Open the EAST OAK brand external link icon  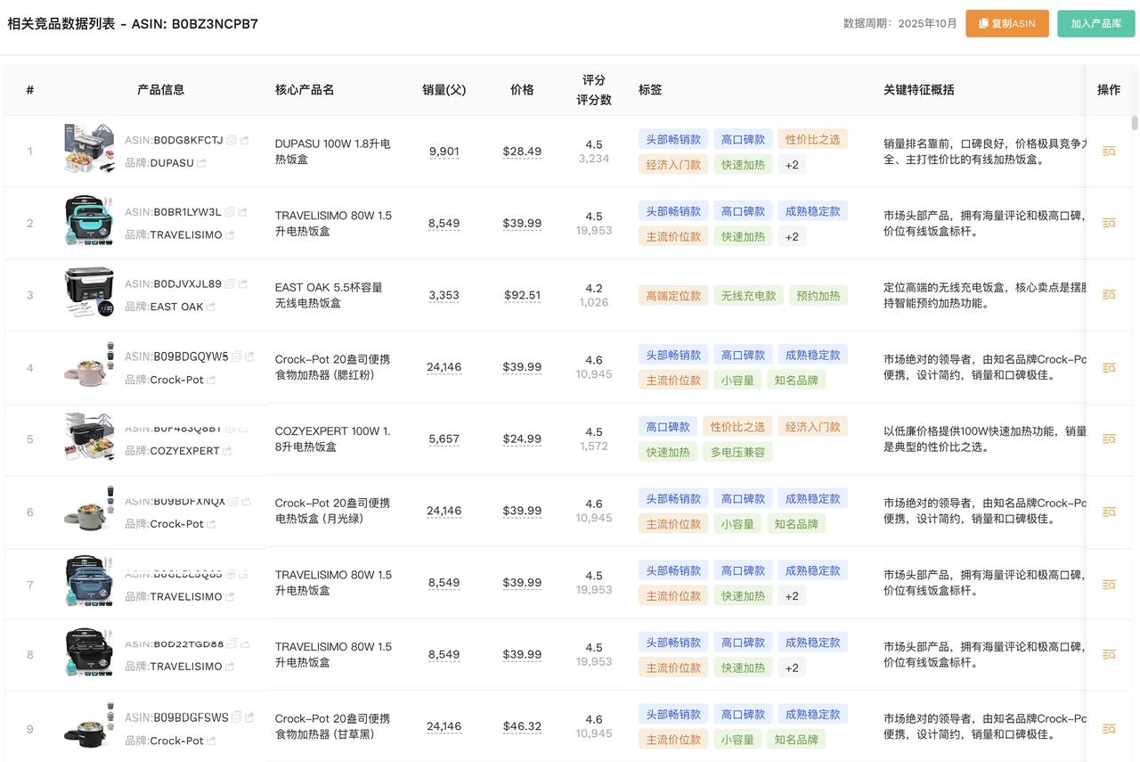pos(211,307)
